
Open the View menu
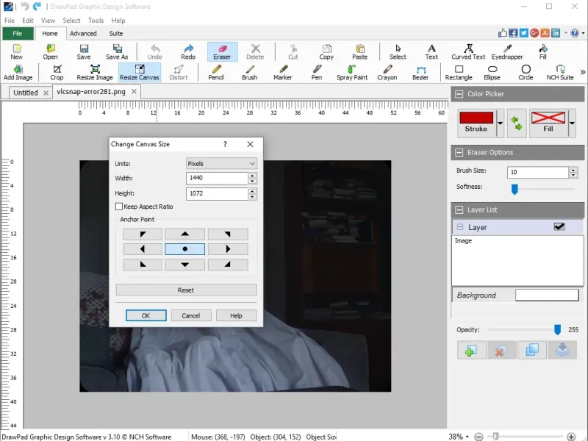click(x=48, y=21)
